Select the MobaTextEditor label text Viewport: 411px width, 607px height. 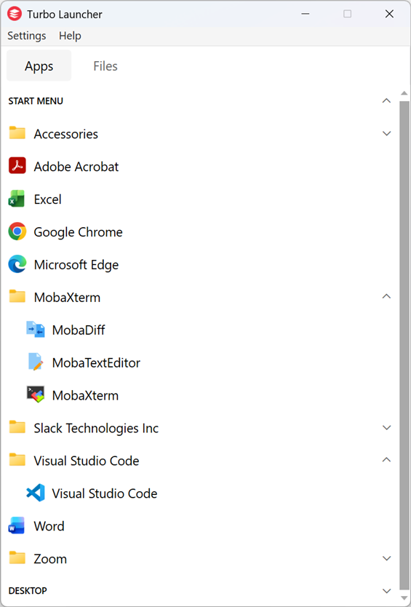coord(96,362)
